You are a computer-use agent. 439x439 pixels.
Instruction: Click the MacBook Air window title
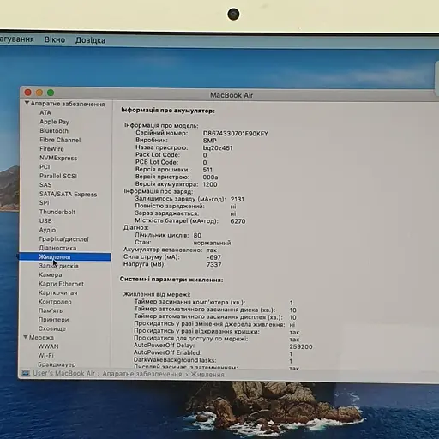point(232,95)
